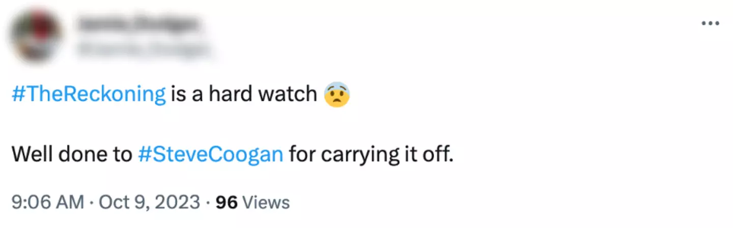Click the 9:06 AM timestamp

coord(47,202)
